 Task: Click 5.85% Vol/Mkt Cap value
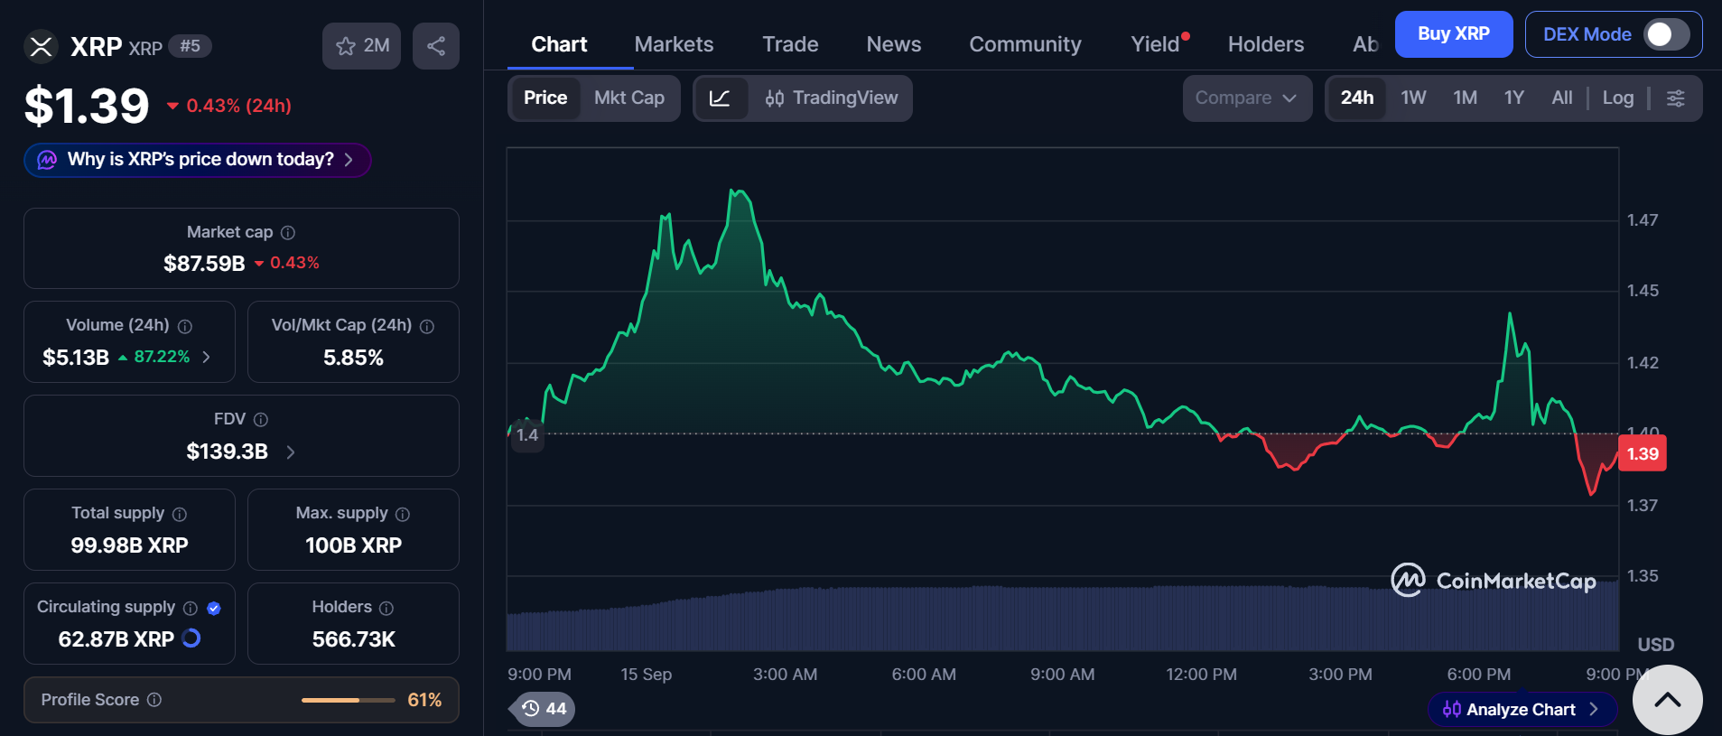pyautogui.click(x=354, y=358)
